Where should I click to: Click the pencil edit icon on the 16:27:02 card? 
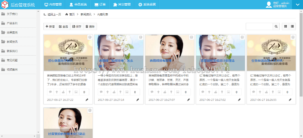point(239,100)
